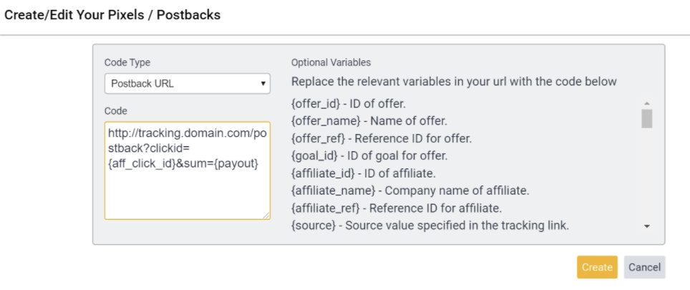Open the Code Type dropdown
This screenshot has width=690, height=290.
point(187,84)
